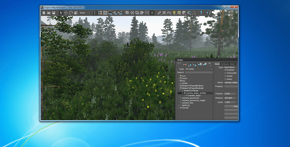Activate the Rotate tool
The height and width of the screenshot is (147, 290).
click(x=71, y=13)
